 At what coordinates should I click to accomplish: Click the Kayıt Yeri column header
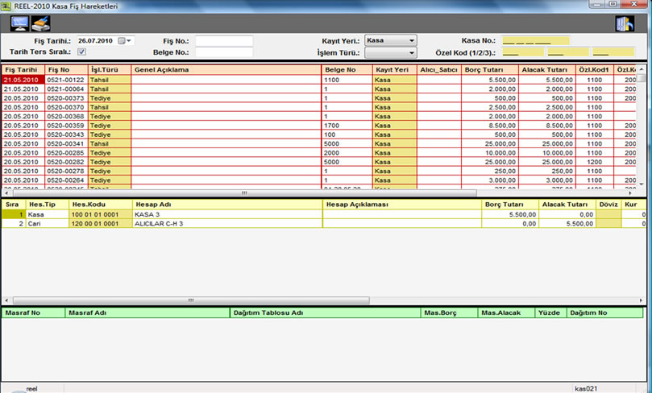(x=395, y=70)
